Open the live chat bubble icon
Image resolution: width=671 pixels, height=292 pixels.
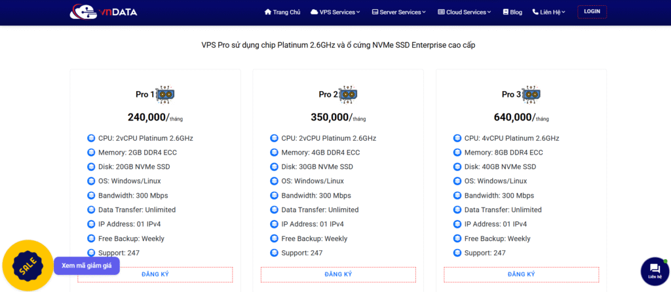[x=655, y=269]
